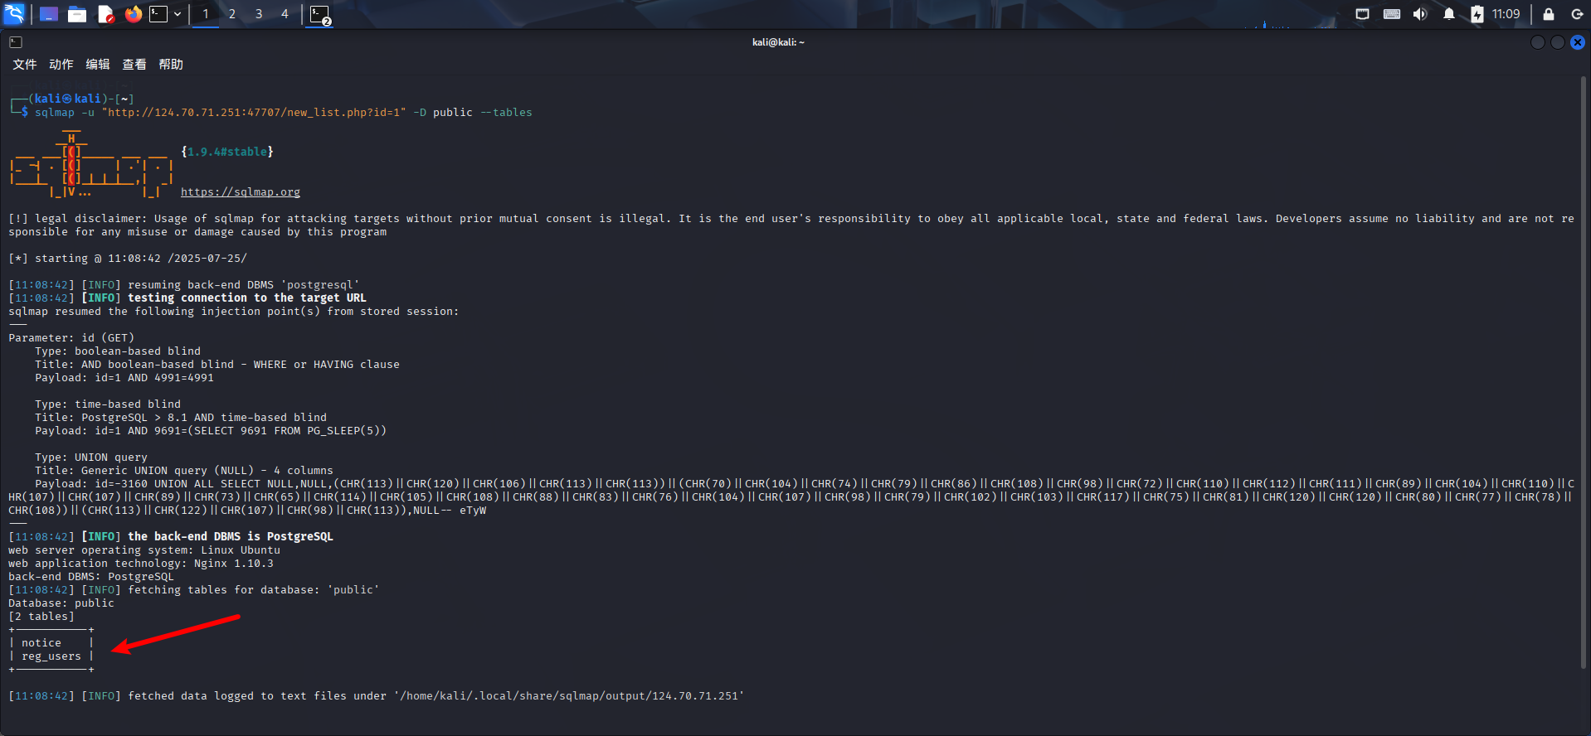The width and height of the screenshot is (1591, 736).
Task: Click the https://sqlmap.org link
Action: click(x=241, y=192)
